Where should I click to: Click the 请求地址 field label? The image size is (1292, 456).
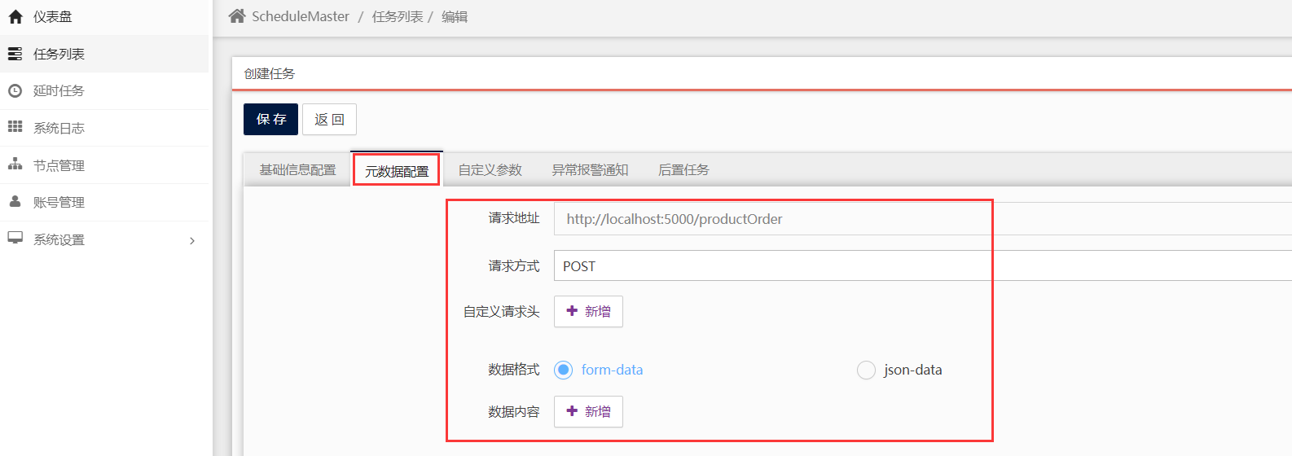coord(514,217)
